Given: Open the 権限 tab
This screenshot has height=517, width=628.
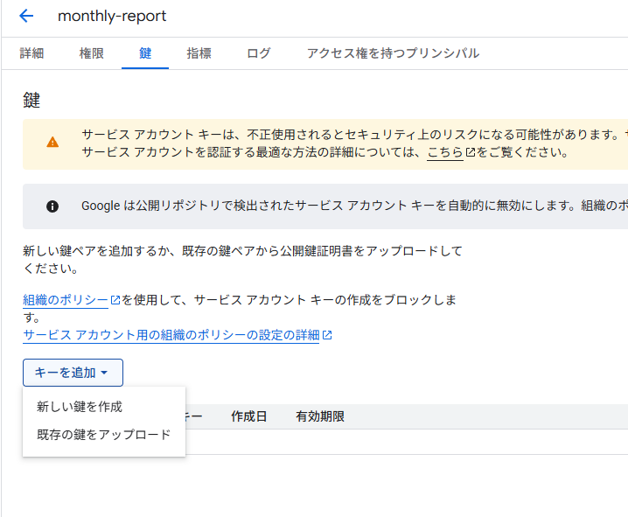Looking at the screenshot, I should (91, 53).
